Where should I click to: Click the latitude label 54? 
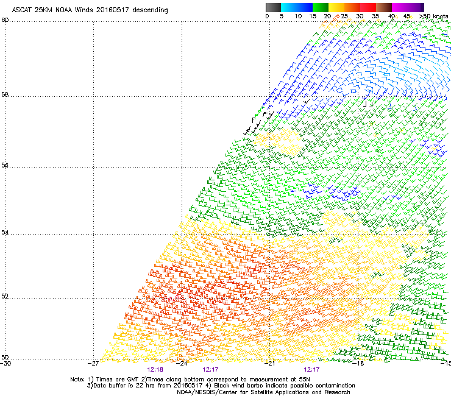point(5,232)
